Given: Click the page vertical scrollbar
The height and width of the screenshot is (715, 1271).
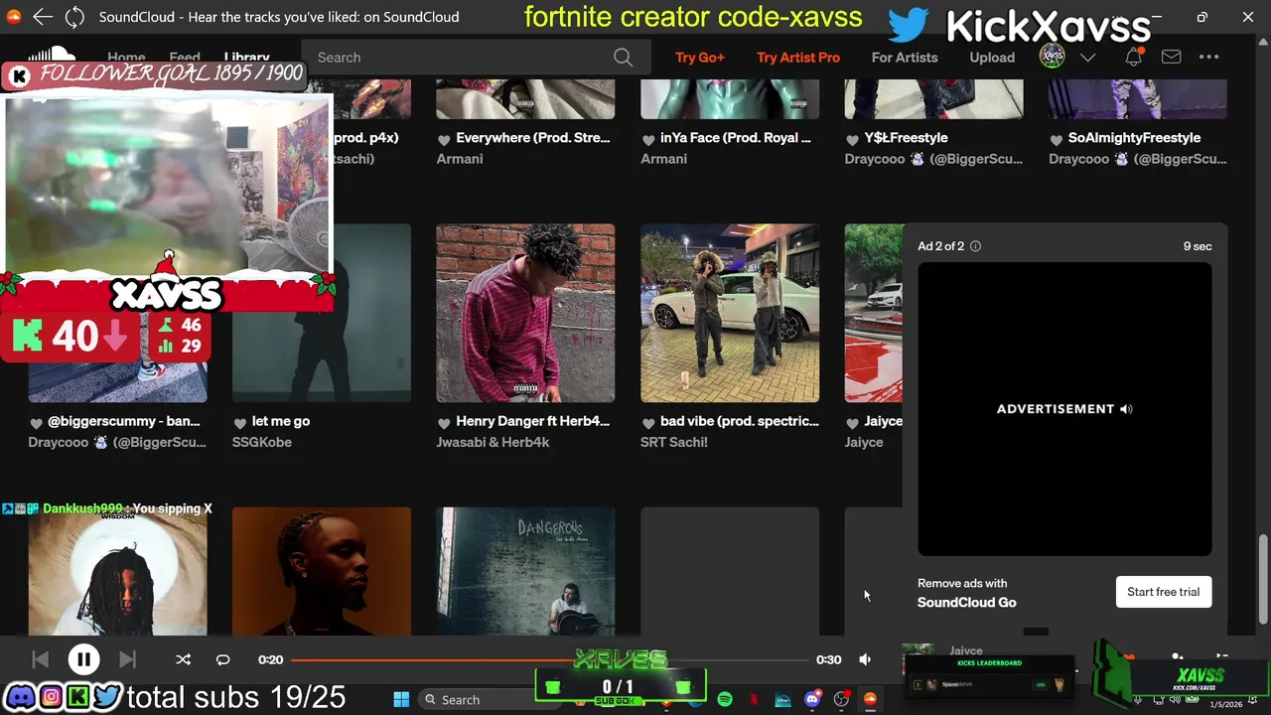Looking at the screenshot, I should point(1263,580).
